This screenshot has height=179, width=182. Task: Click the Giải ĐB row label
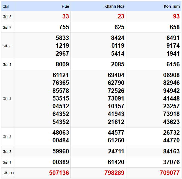(8, 173)
